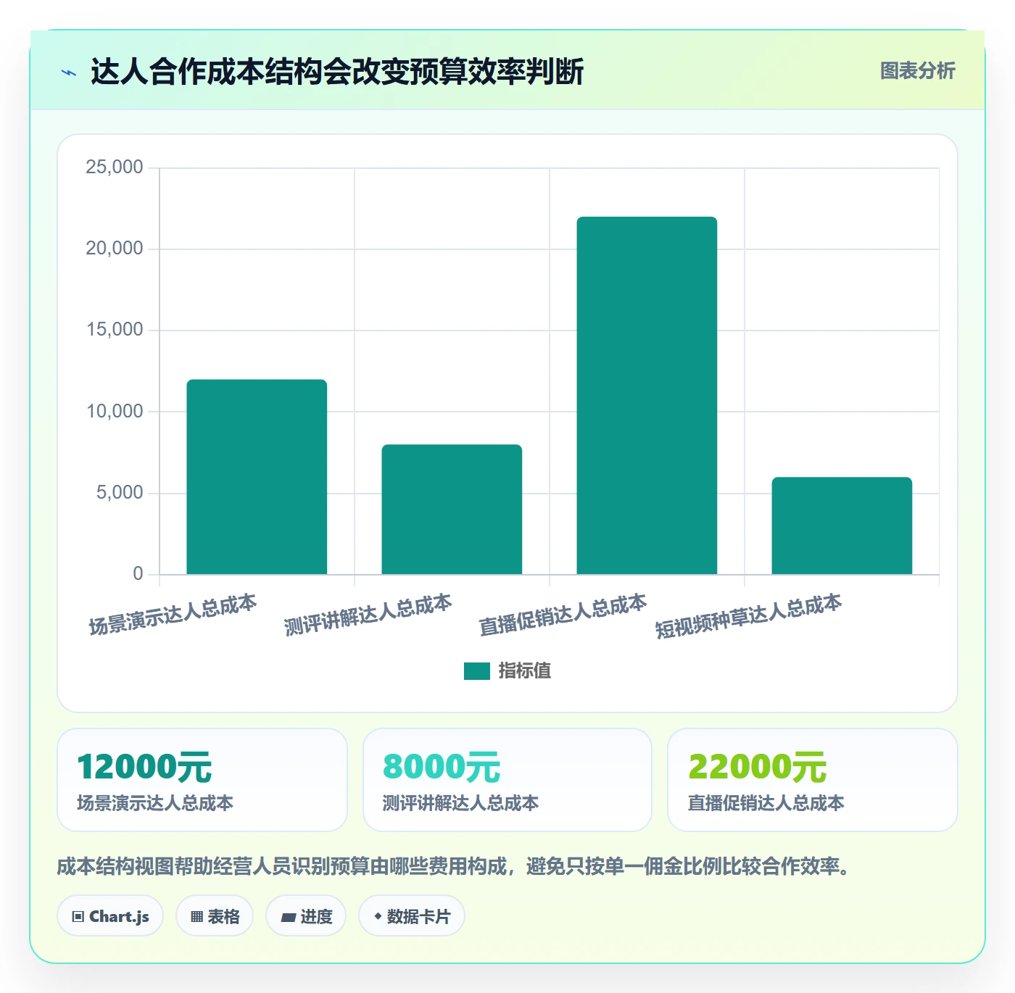
Task: Toggle the 指标值 legend color box
Action: [x=477, y=671]
